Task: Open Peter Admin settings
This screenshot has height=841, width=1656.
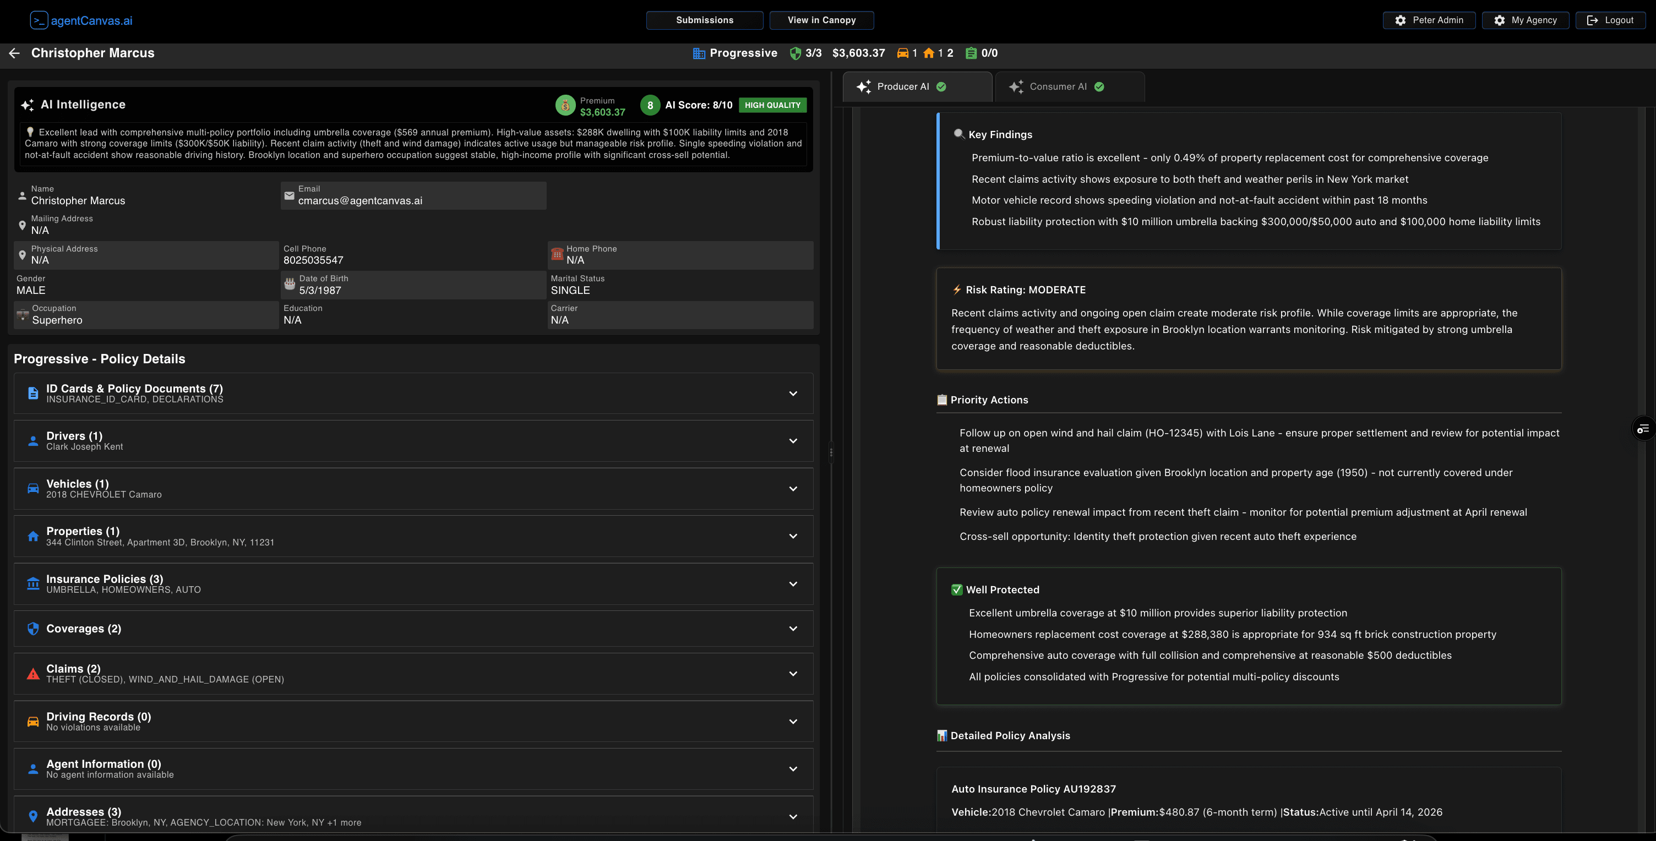Action: [1429, 20]
